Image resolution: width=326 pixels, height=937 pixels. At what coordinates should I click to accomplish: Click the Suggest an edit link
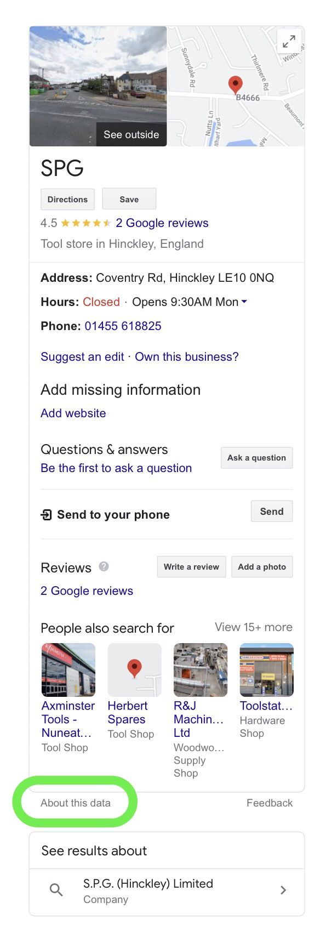pos(82,357)
